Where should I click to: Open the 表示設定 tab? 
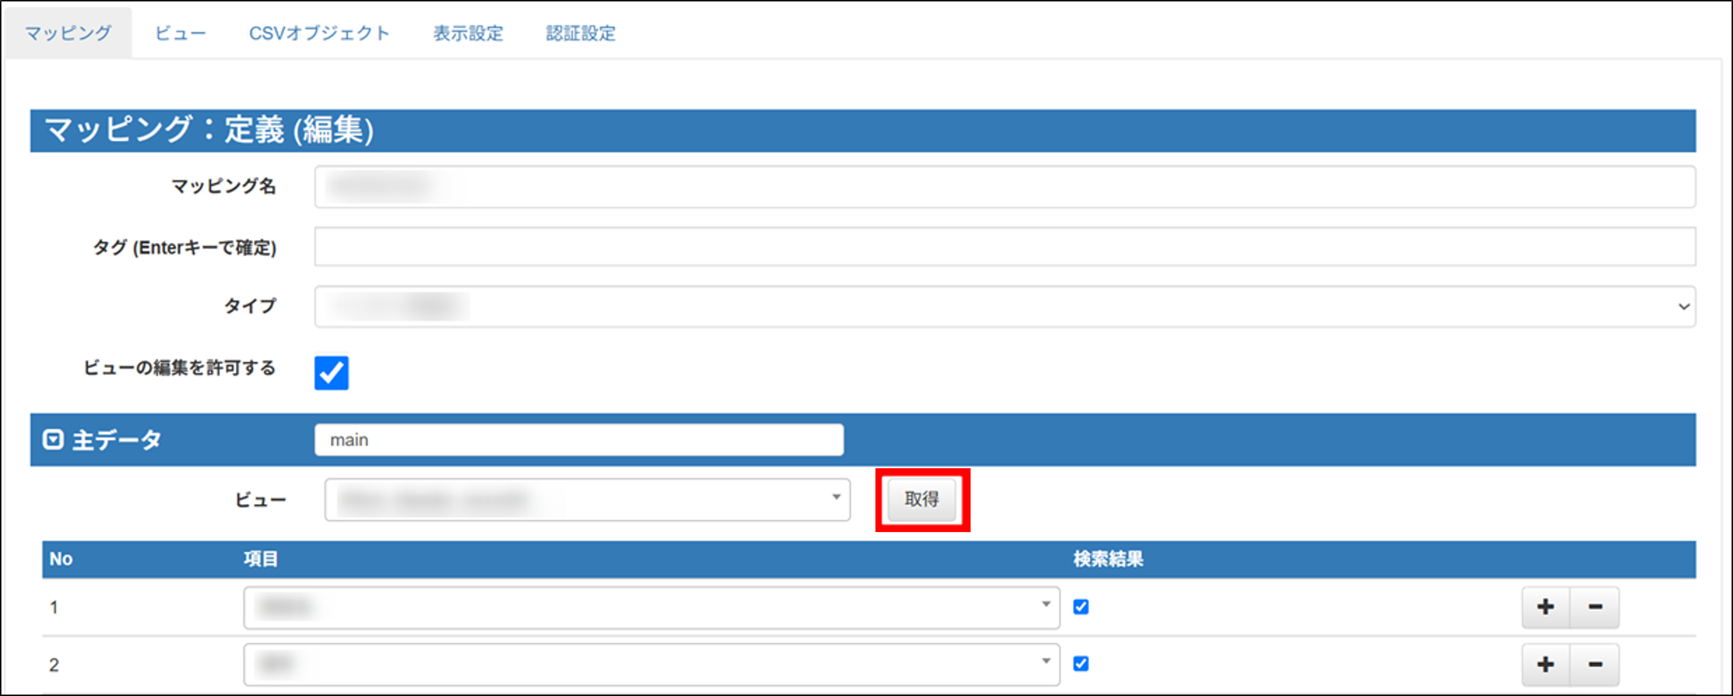468,33
